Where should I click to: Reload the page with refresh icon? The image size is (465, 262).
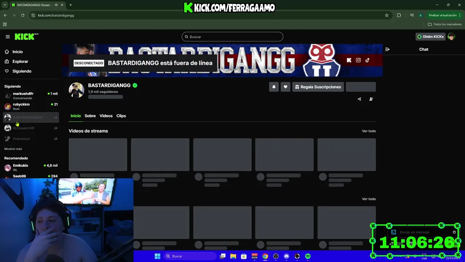(23, 15)
